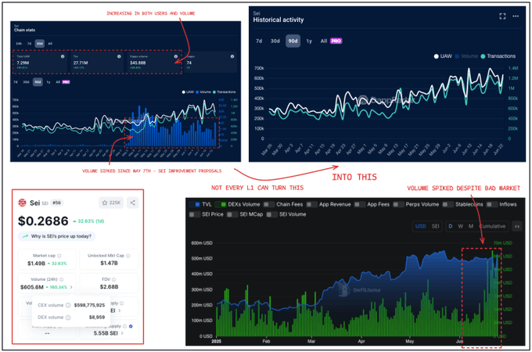Click the $0.2686 price text
The width and height of the screenshot is (532, 352).
point(43,221)
